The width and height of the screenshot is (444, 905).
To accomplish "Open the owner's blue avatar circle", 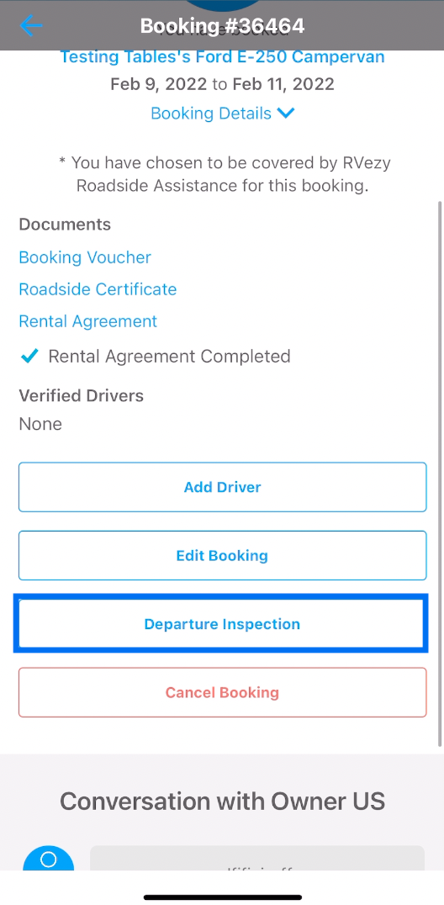I will (x=49, y=859).
